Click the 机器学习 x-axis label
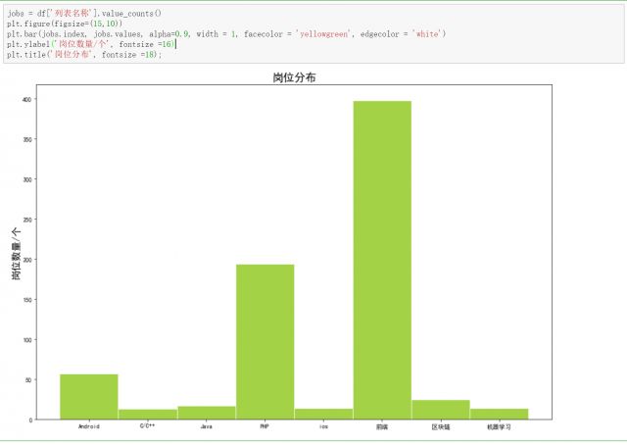 click(x=499, y=427)
